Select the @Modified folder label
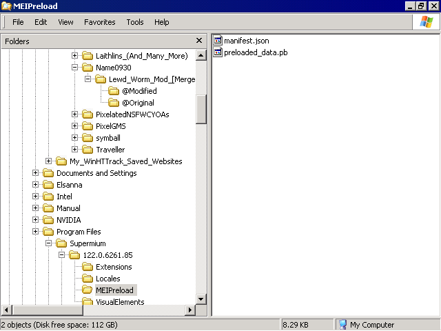441x331 pixels. pyautogui.click(x=139, y=91)
